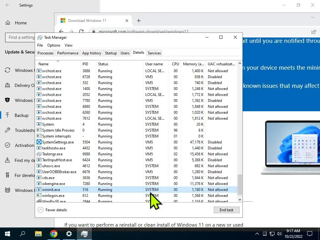Click the Troubleshoot wrench icon in Settings
Screen dimensions: 320x240
(7, 130)
